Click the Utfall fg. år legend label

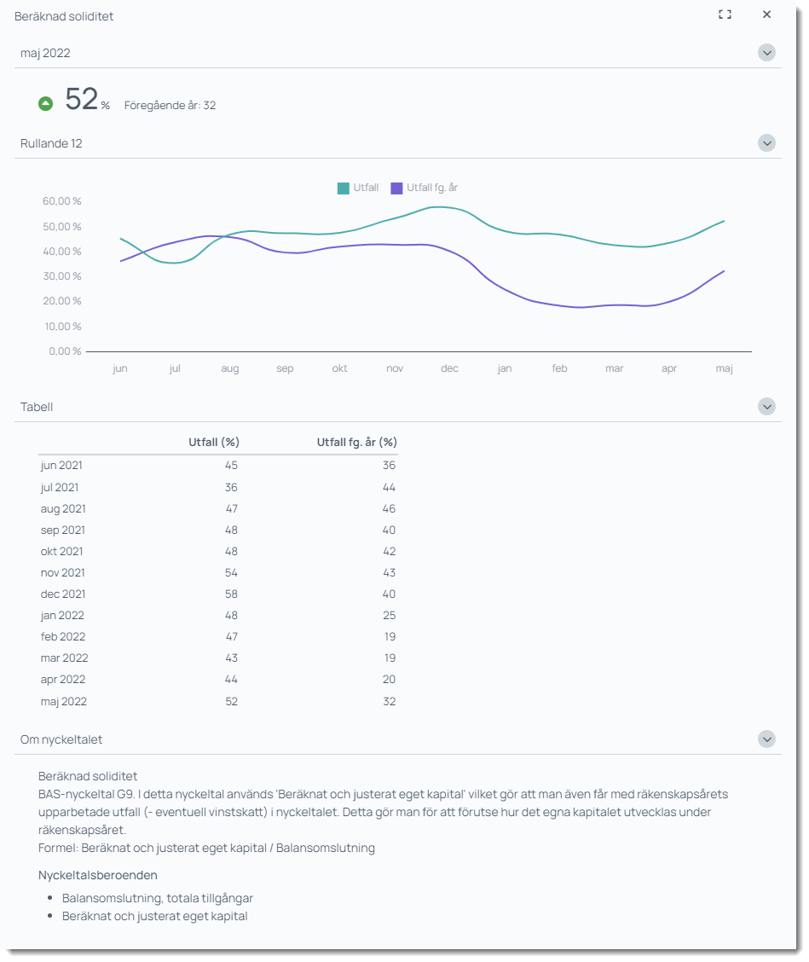(432, 188)
